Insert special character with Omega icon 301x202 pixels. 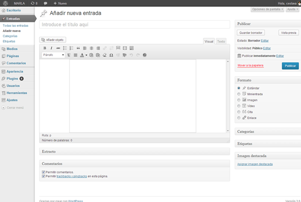coord(111,55)
